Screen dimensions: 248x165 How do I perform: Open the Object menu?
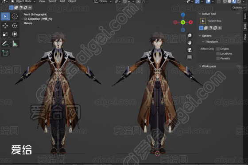72,1
